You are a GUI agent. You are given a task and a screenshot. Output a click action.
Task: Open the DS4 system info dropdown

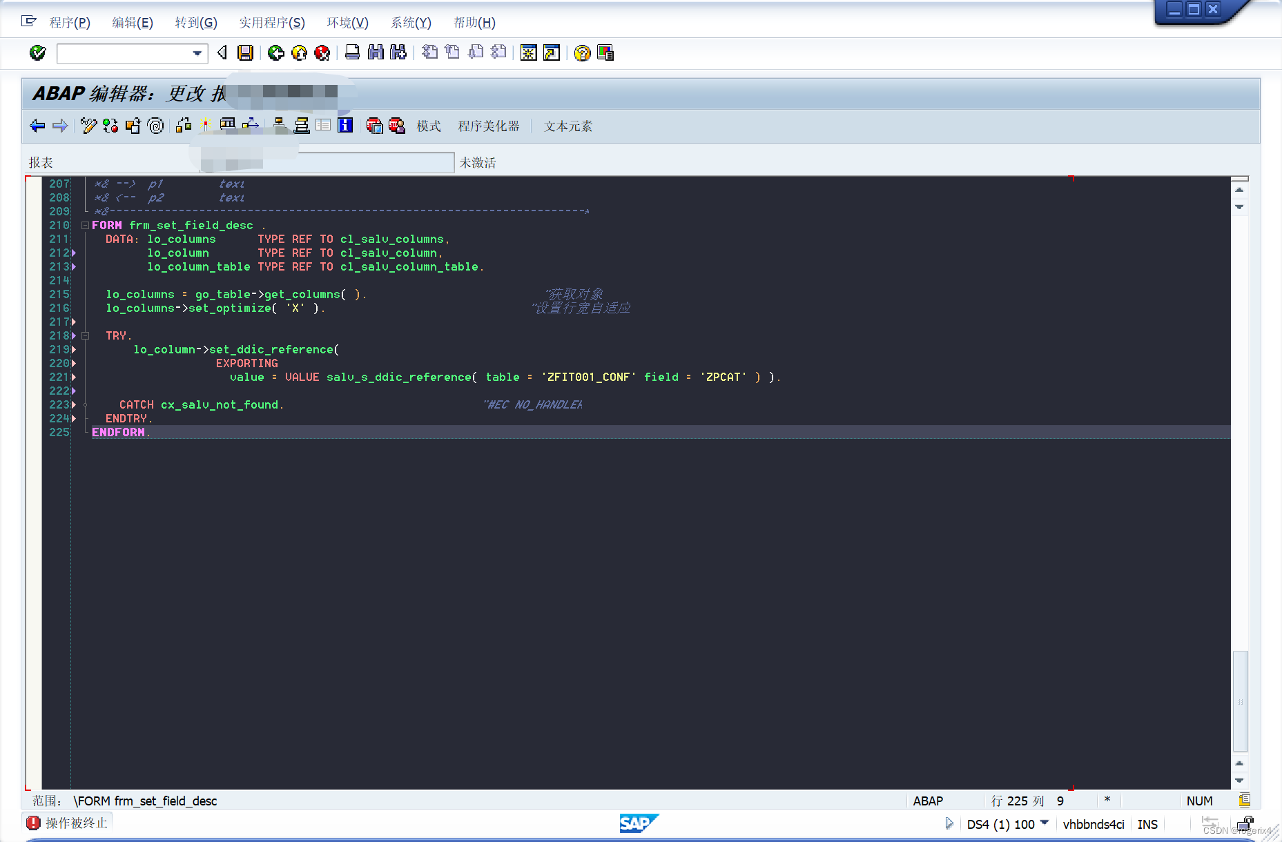[x=1045, y=823]
